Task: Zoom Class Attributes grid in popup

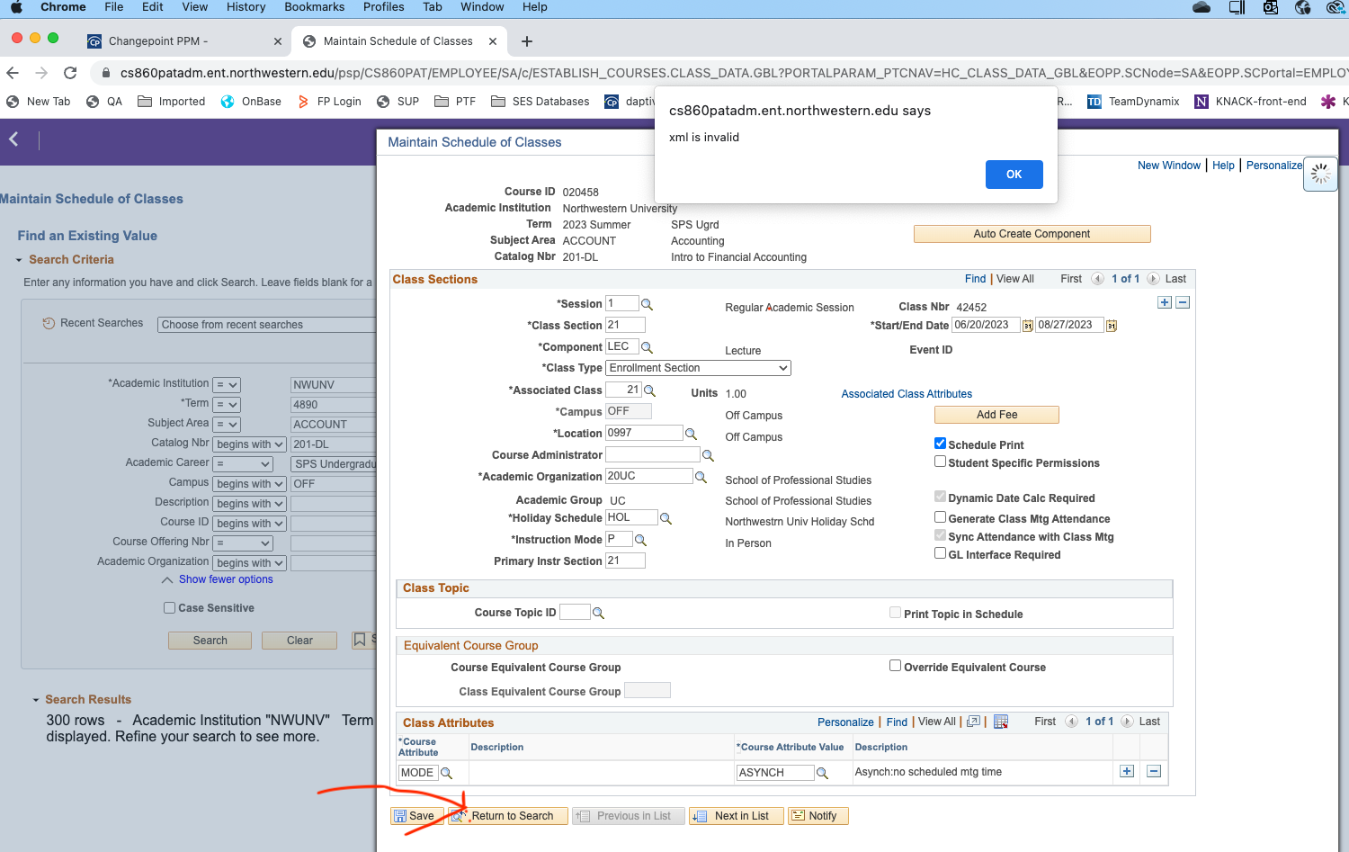Action: click(x=973, y=722)
